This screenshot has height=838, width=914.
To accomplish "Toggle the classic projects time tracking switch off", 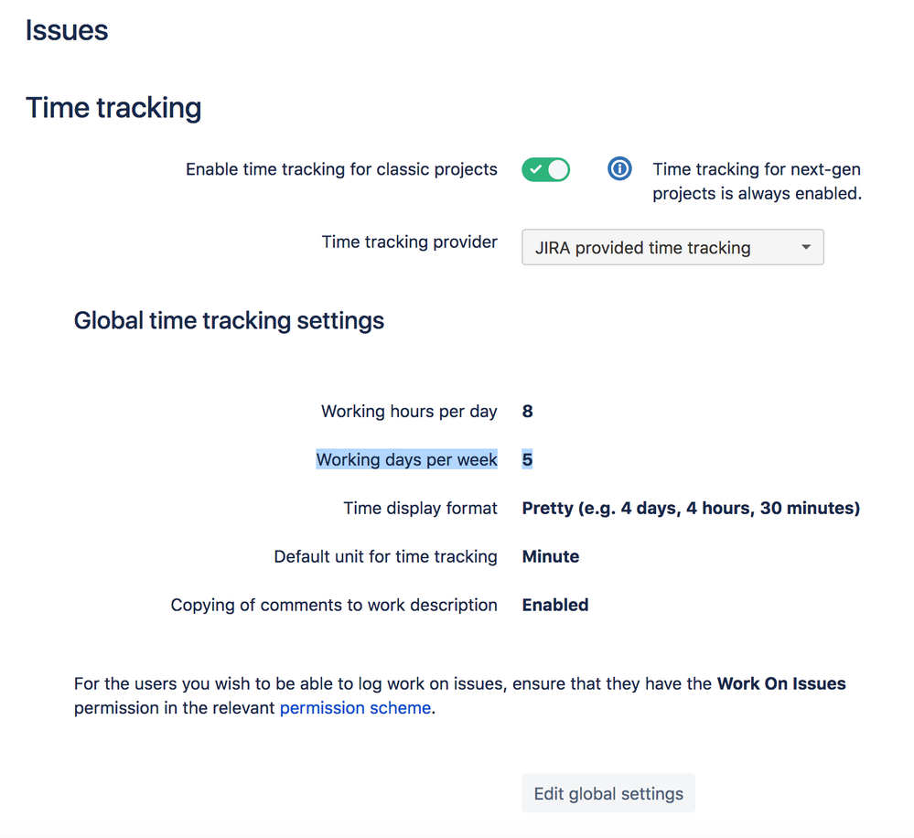I will (545, 169).
